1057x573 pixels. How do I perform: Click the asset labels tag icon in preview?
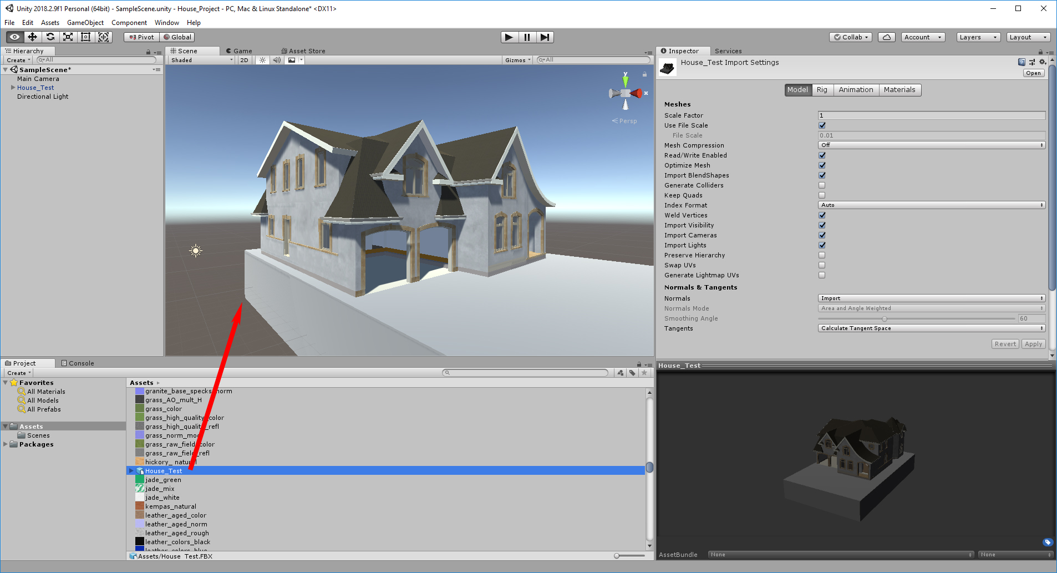(1048, 542)
